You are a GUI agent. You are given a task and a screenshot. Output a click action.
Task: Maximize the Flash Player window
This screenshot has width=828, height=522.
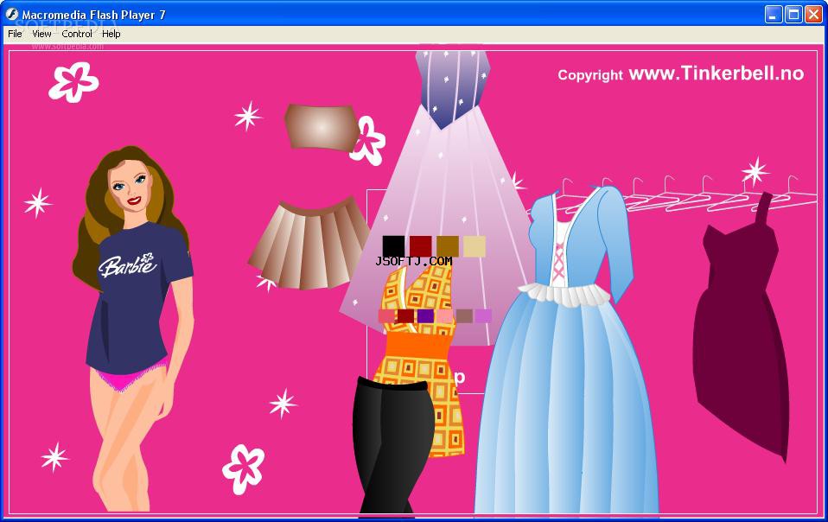[793, 14]
